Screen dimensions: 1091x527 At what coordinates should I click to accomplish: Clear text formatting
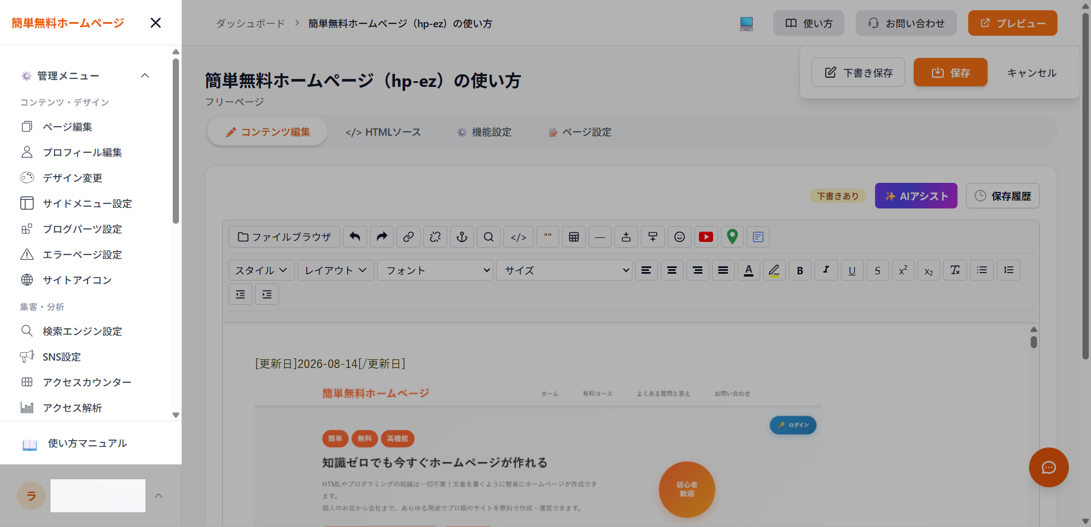pyautogui.click(x=955, y=270)
